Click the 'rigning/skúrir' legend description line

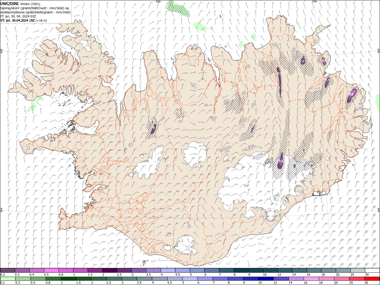tap(35, 8)
